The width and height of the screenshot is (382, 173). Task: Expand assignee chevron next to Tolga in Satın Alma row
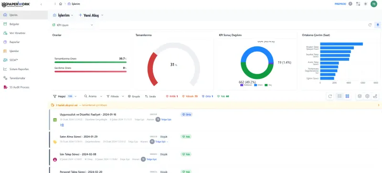pos(168,141)
